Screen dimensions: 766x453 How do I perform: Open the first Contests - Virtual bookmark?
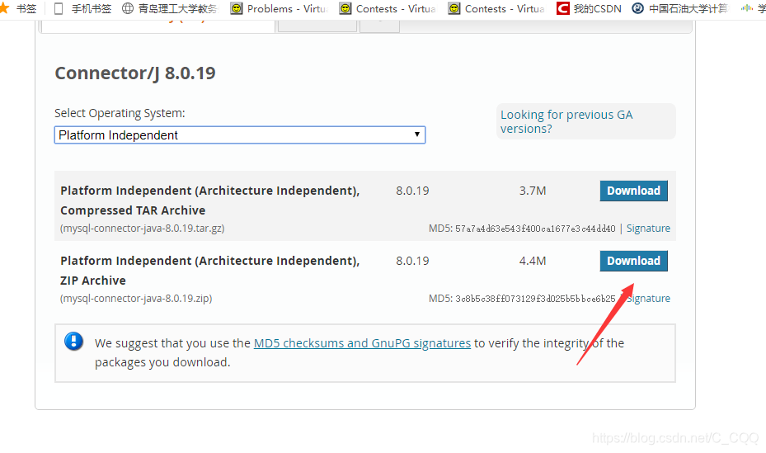[388, 9]
